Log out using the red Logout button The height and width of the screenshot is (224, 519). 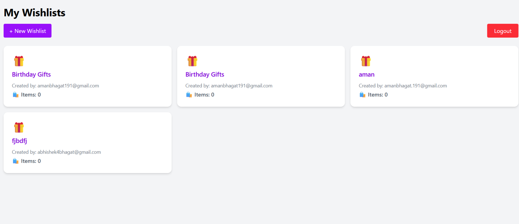tap(503, 31)
